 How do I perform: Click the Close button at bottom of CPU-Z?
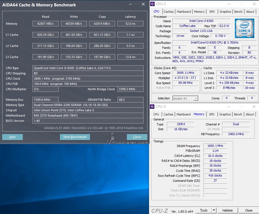(249, 210)
